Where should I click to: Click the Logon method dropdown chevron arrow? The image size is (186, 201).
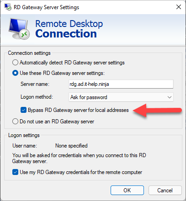(170, 97)
